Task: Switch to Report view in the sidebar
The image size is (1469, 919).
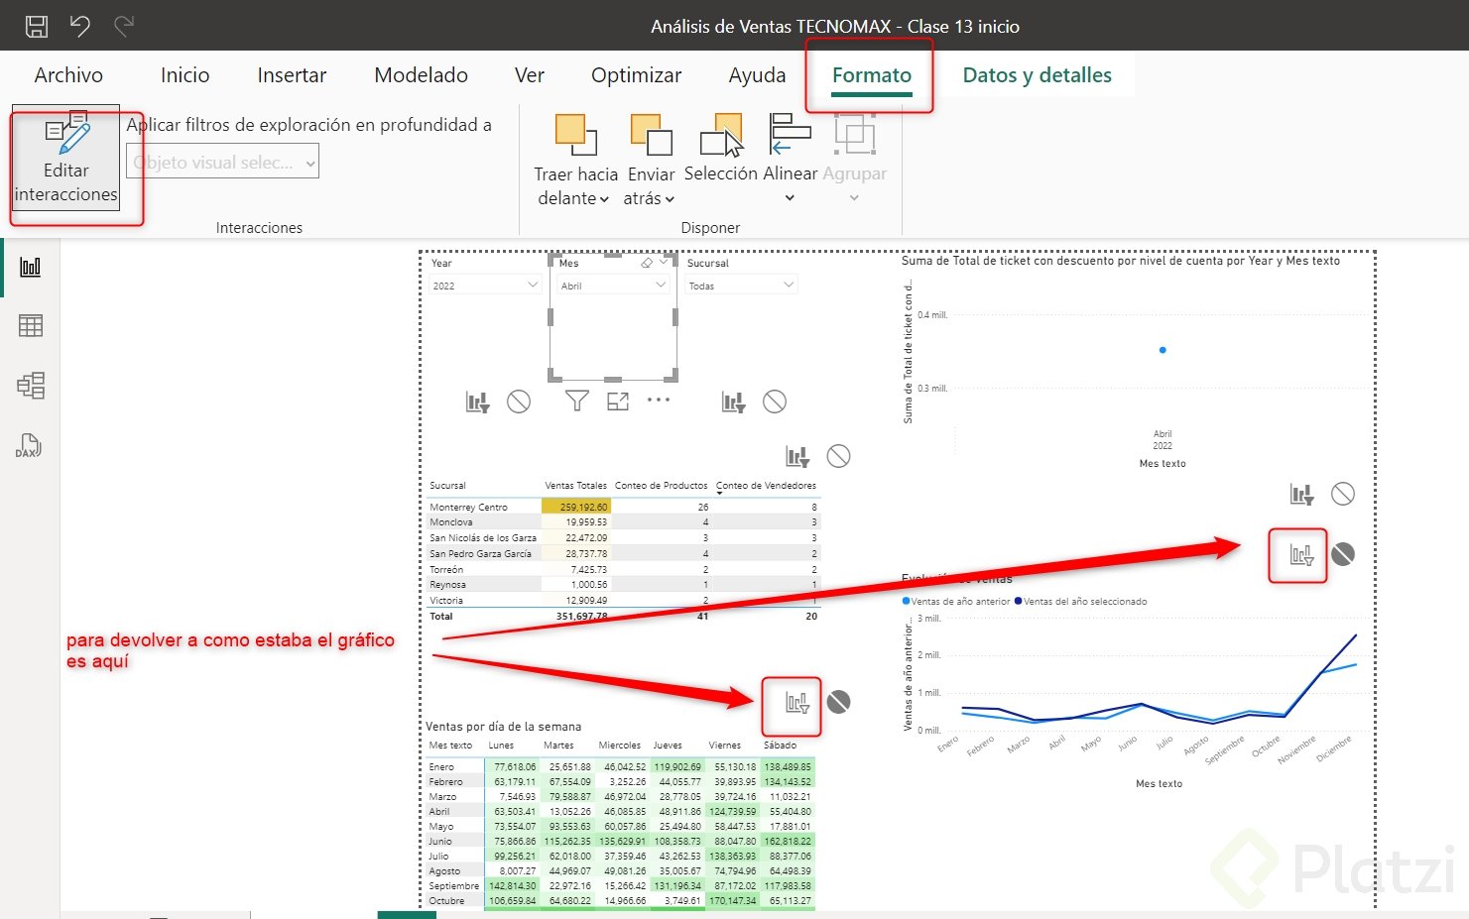Action: pyautogui.click(x=31, y=267)
